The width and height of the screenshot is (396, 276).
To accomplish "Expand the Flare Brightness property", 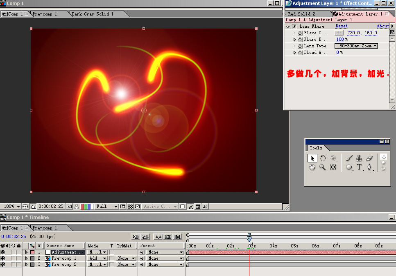I will pyautogui.click(x=294, y=40).
